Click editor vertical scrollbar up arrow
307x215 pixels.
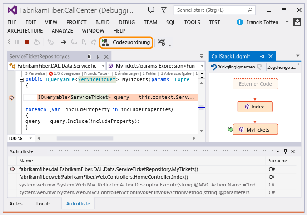(x=202, y=83)
